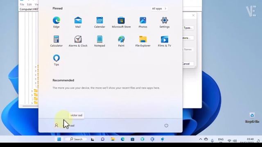This screenshot has height=147, width=262.
Task: Open Microsoft Edge from the taskbar
Action: coord(123,139)
